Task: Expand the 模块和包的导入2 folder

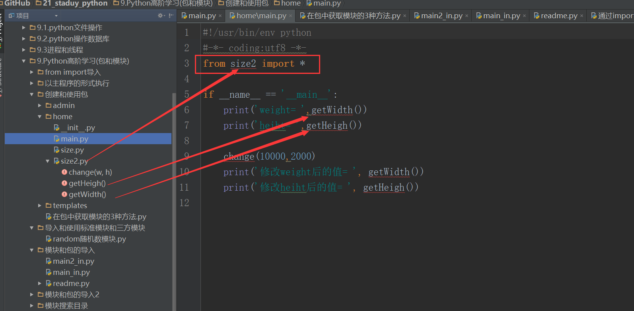Action: [x=31, y=295]
